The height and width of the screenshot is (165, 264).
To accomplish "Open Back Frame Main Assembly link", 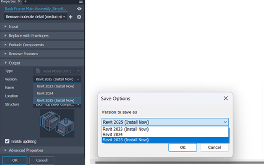I will (35, 9).
